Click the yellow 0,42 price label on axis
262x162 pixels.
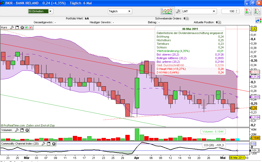coord(254,29)
